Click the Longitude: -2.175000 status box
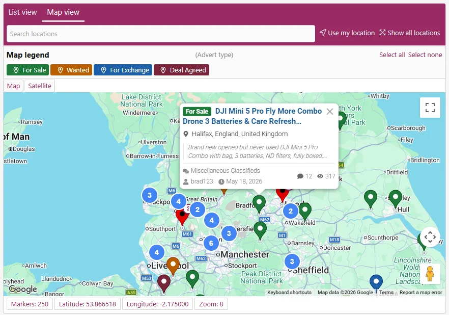 pyautogui.click(x=157, y=304)
